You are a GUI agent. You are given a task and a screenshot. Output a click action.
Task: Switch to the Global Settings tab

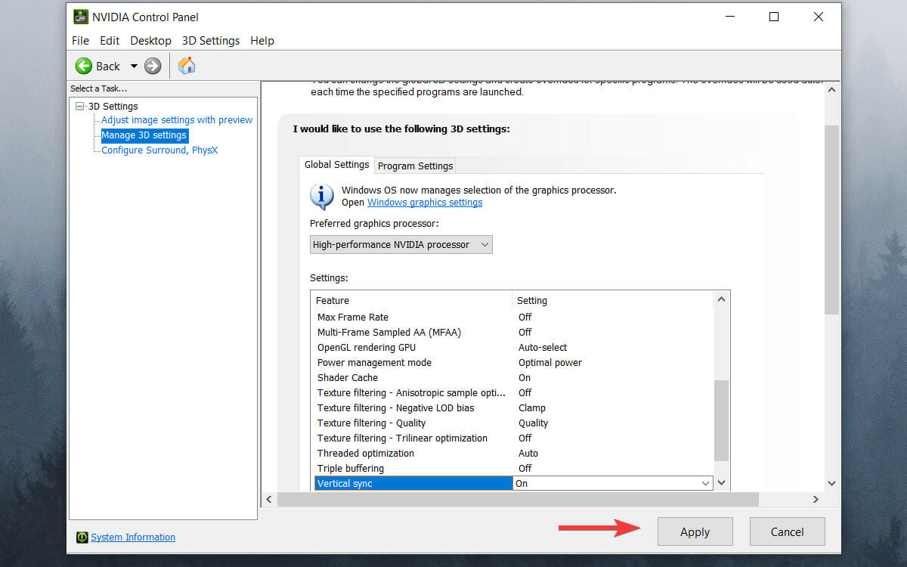pos(336,165)
